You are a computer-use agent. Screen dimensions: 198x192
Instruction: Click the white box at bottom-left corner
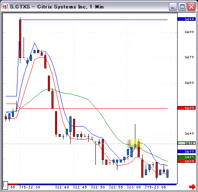(5, 185)
